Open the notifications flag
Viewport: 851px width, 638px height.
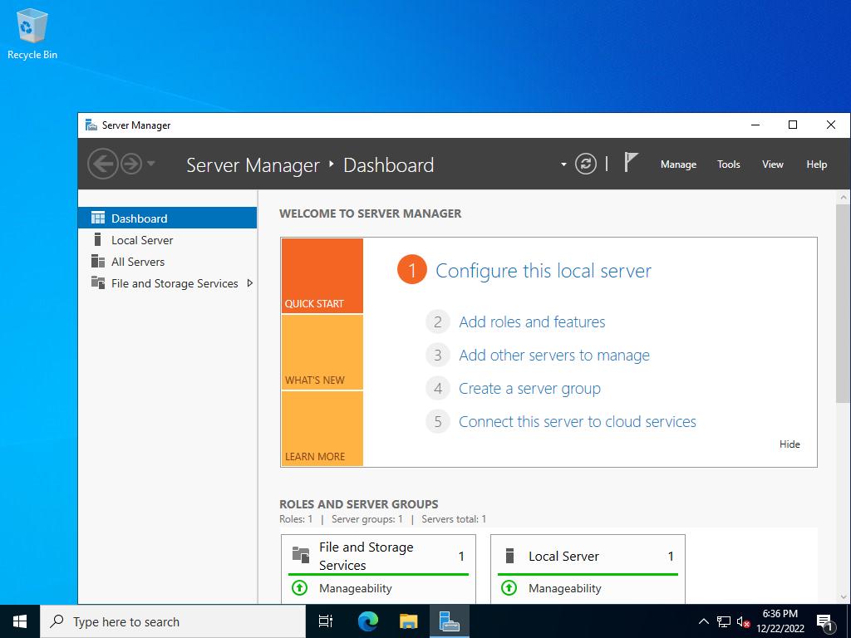pos(630,162)
